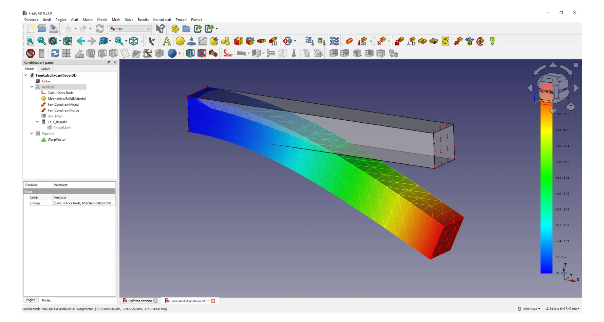Click the purge results crossed-out box icon
Screen dimensions: 604x322
pos(202,54)
